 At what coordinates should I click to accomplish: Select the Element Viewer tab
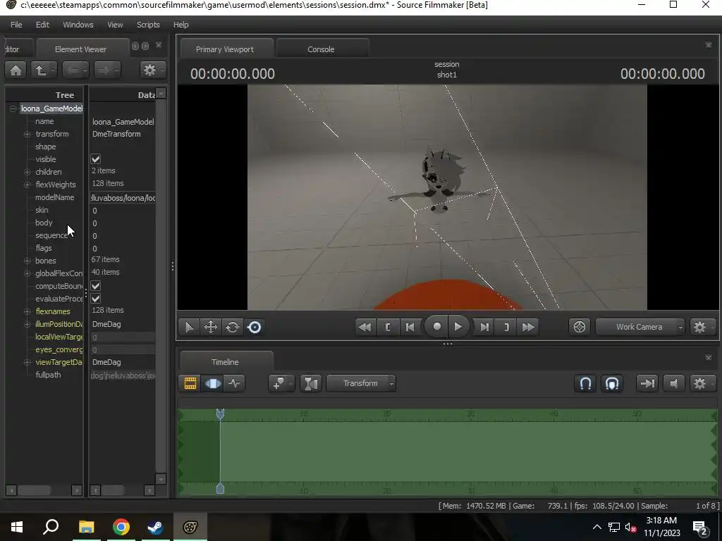80,49
